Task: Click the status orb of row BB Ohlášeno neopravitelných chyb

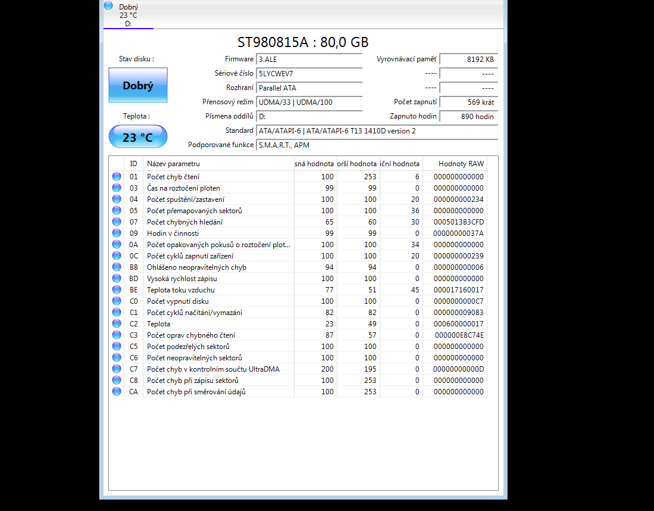Action: coord(117,267)
